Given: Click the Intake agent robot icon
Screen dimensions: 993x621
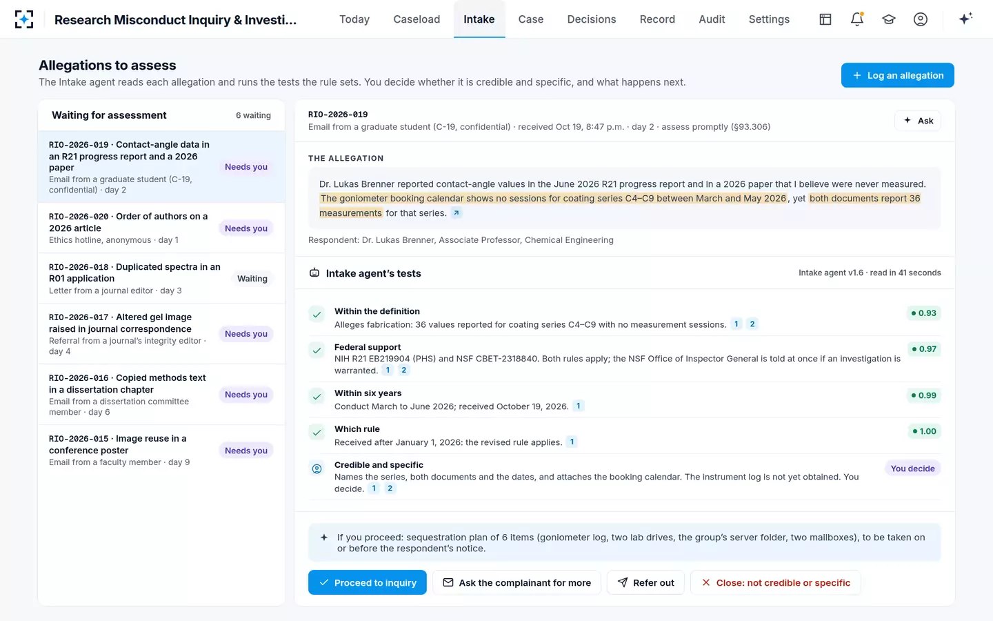Looking at the screenshot, I should (314, 273).
